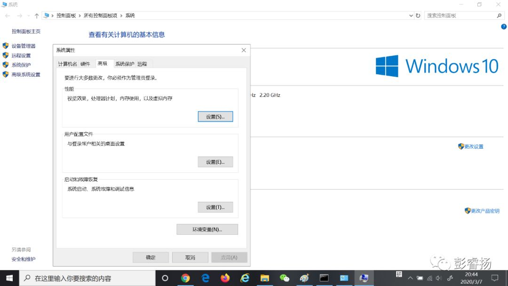Click the taskbar search box
Viewport: 508px width, 286px height.
point(87,278)
